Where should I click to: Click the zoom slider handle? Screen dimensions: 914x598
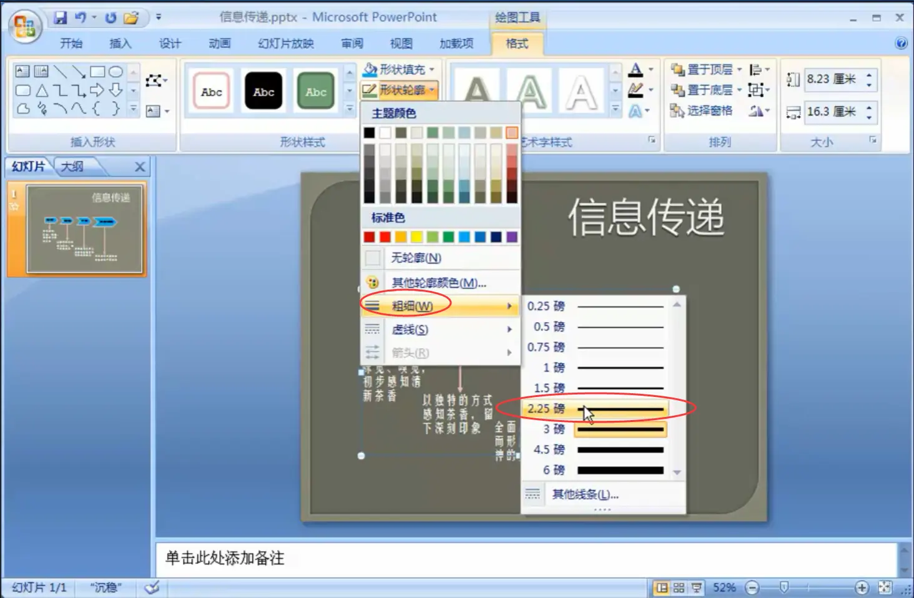pyautogui.click(x=784, y=587)
